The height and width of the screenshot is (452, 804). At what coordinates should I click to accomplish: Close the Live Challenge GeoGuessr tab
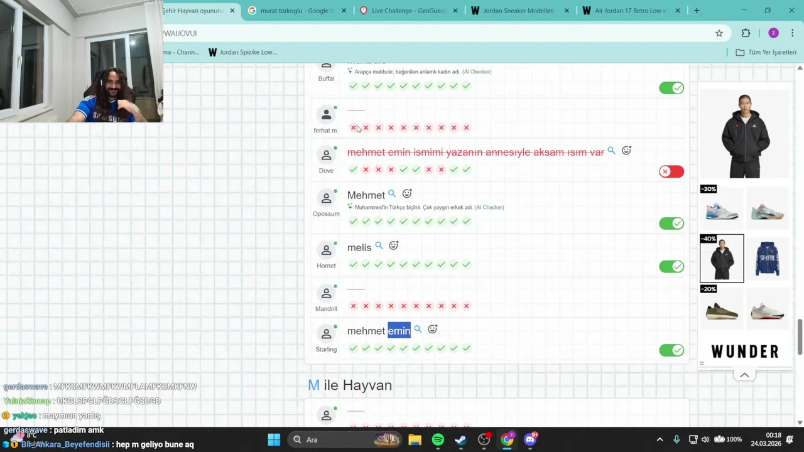click(455, 11)
